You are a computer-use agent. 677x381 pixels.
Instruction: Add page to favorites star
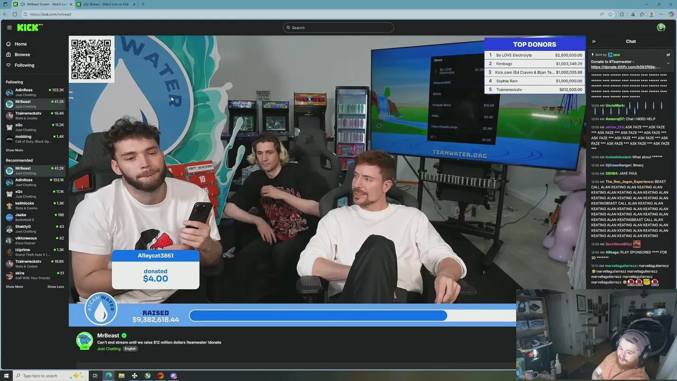(610, 14)
